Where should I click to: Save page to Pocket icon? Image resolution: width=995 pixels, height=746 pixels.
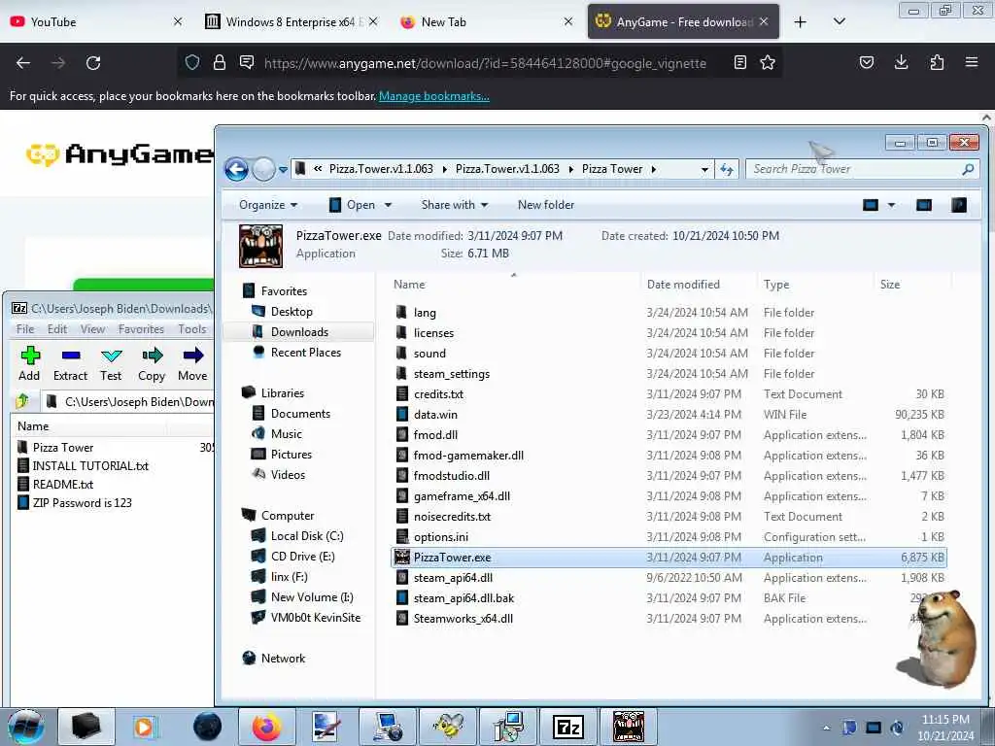pyautogui.click(x=866, y=62)
